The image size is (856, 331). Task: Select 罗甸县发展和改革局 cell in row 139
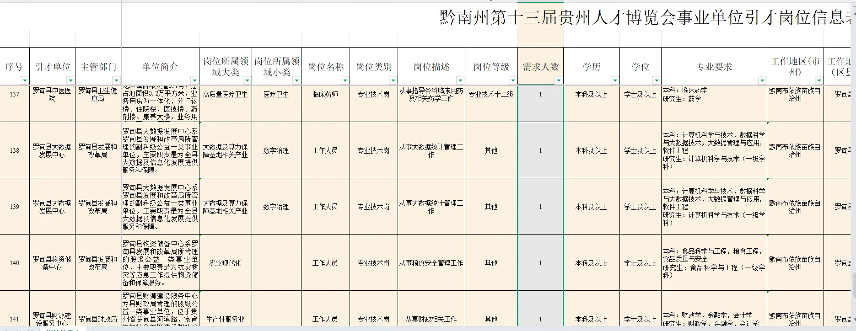click(x=98, y=206)
